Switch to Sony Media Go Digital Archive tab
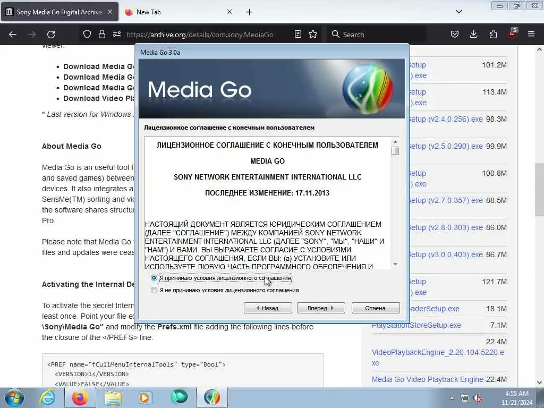Screen dimensions: 544x408 click(x=59, y=12)
